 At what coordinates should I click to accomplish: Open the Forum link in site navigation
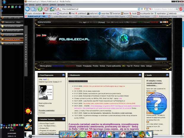click(79, 66)
